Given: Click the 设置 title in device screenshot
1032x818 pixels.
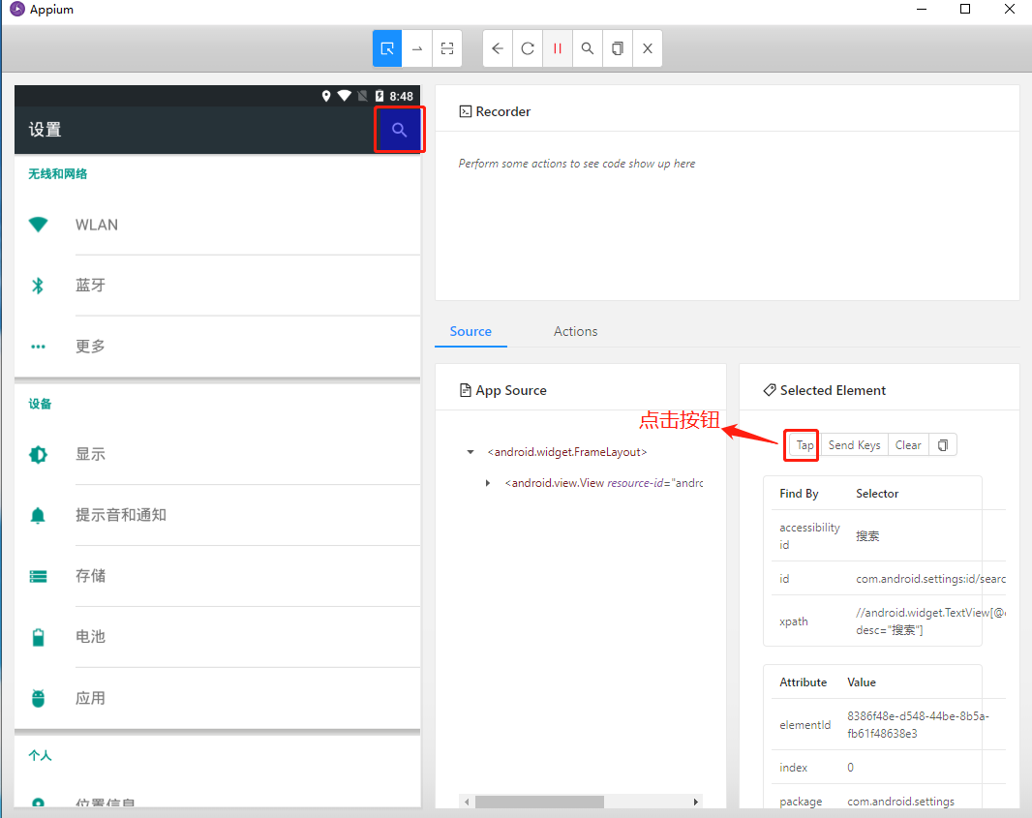Looking at the screenshot, I should pos(46,130).
